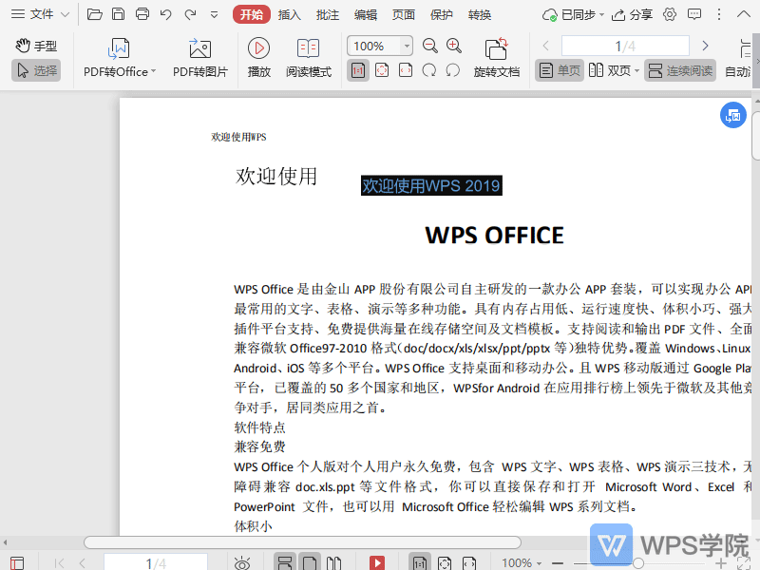Zoom in with the magnifier plus icon
Image resolution: width=760 pixels, height=570 pixels.
[x=451, y=45]
